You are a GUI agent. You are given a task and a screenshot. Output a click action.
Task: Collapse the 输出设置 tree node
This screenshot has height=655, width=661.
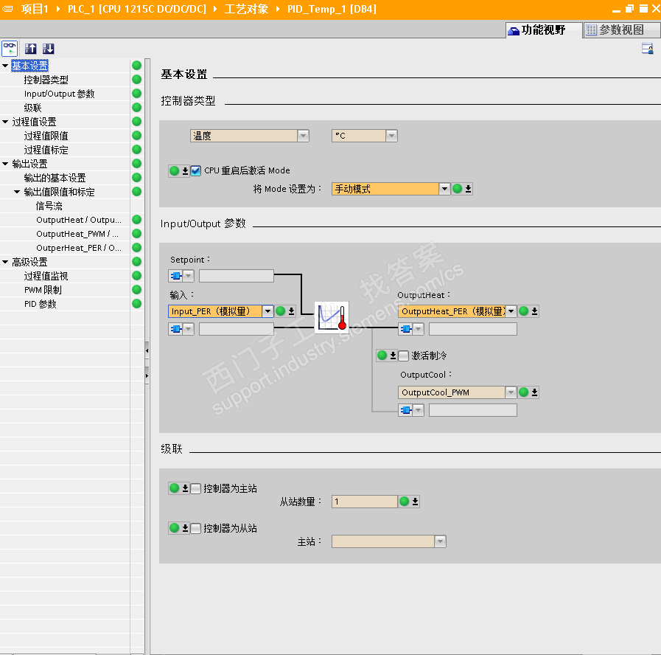[x=5, y=163]
